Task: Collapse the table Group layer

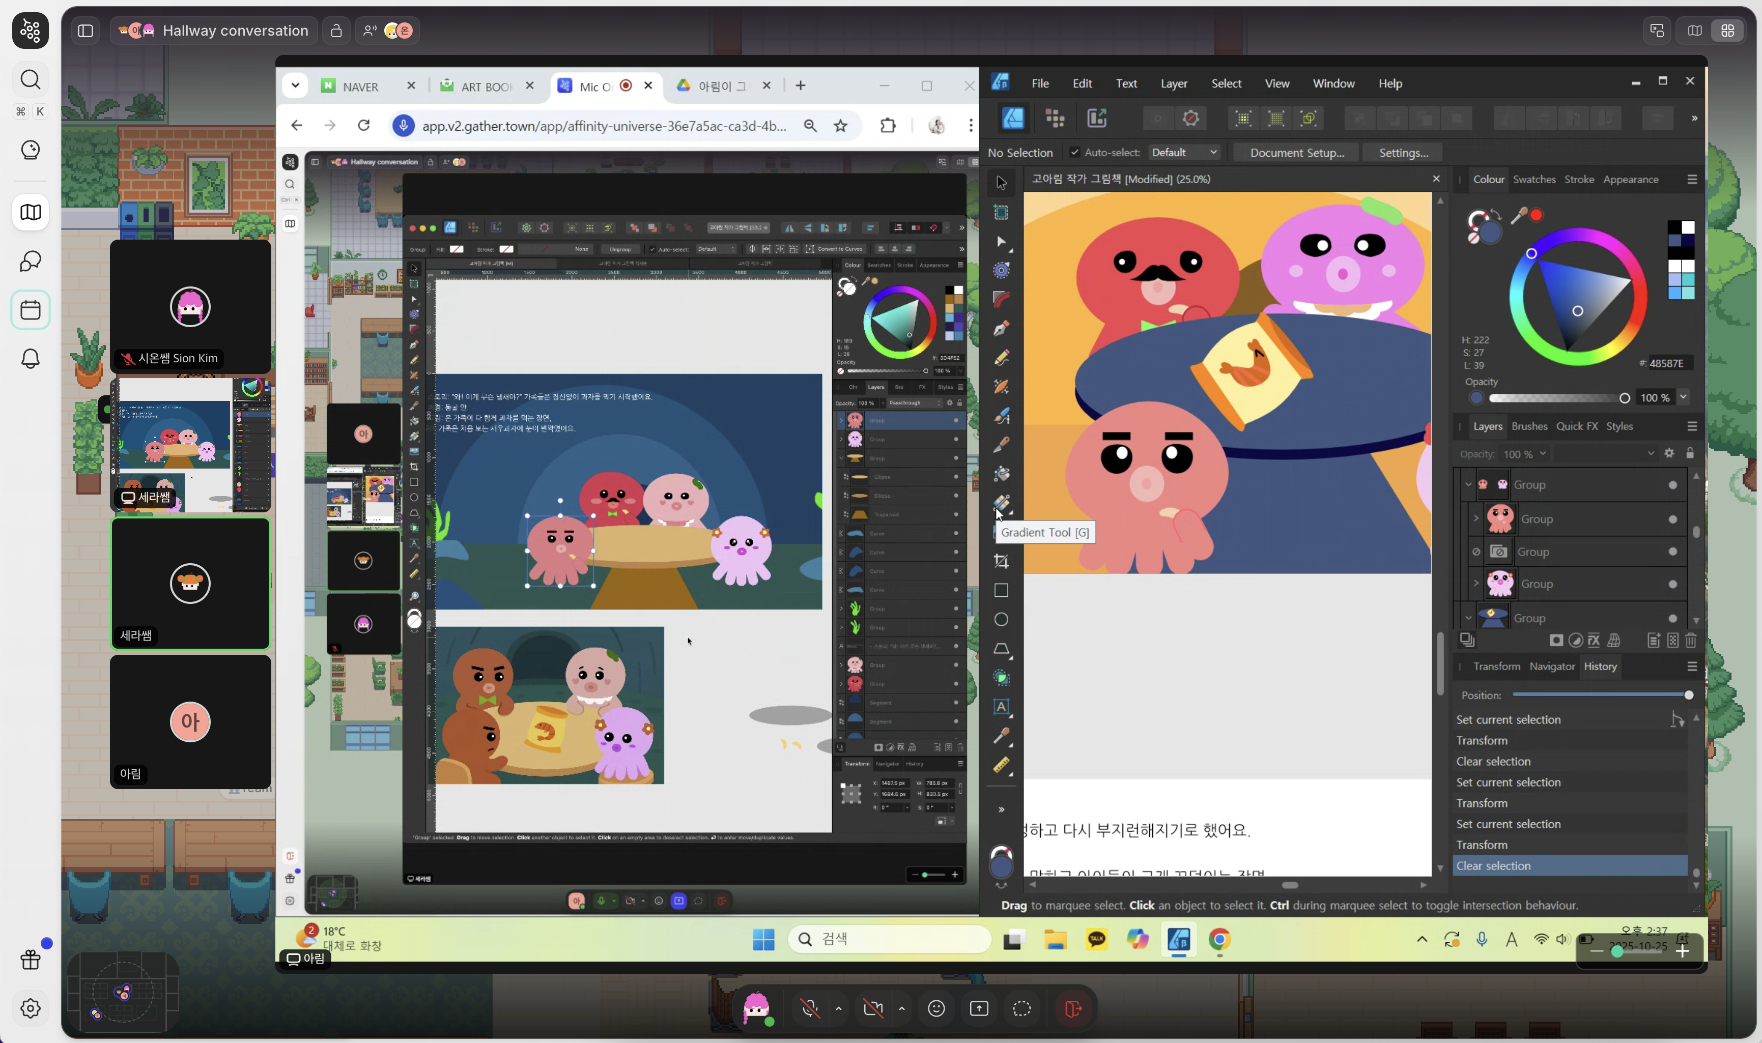Action: [1468, 619]
